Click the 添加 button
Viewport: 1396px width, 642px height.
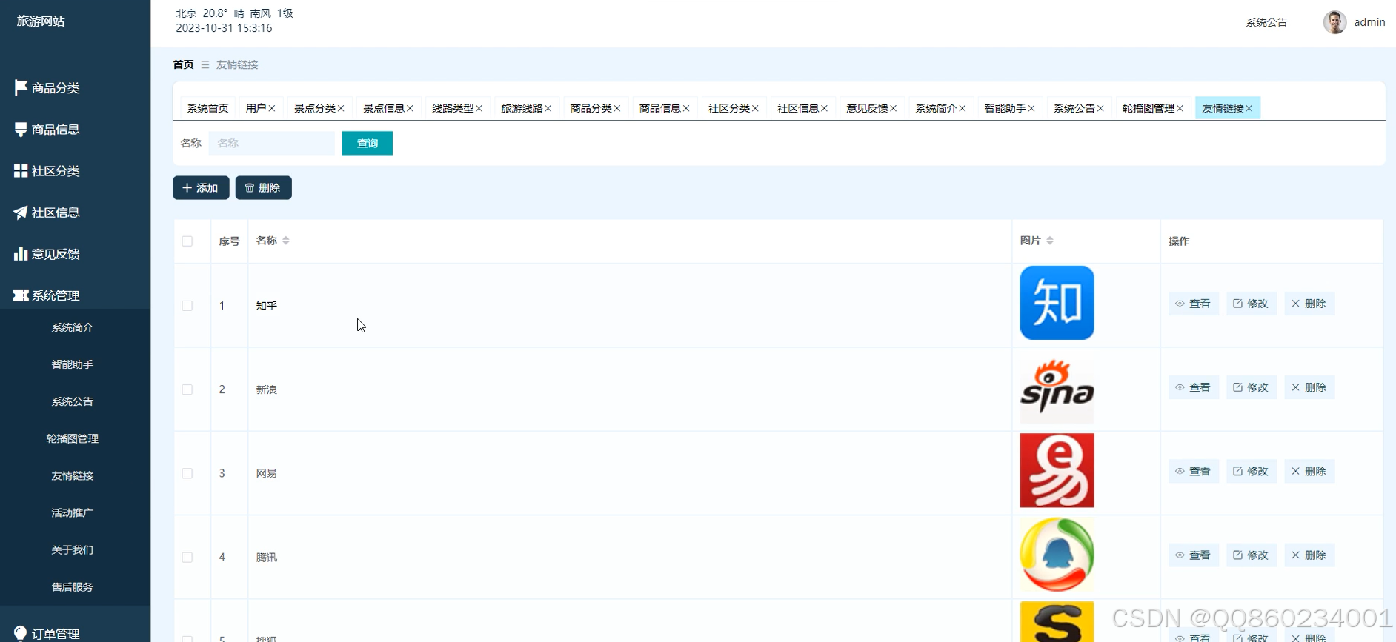[x=201, y=188]
